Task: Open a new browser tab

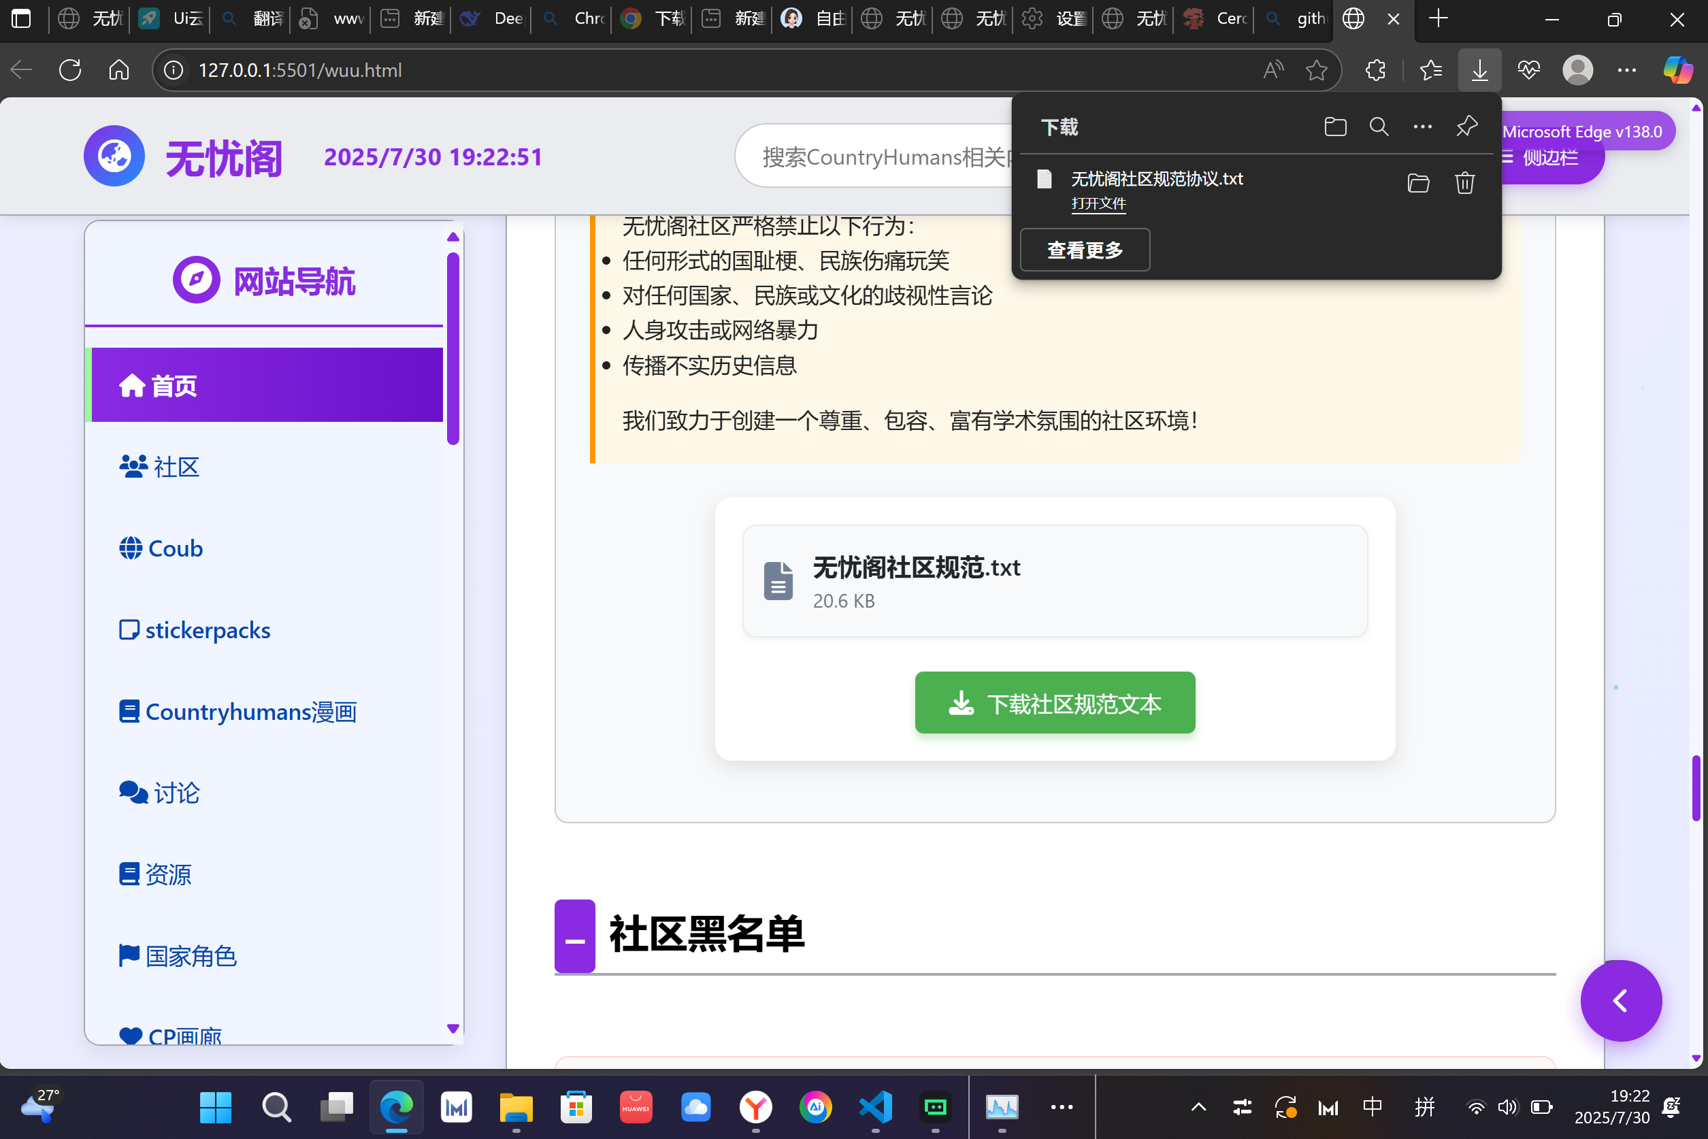Action: 1438,19
